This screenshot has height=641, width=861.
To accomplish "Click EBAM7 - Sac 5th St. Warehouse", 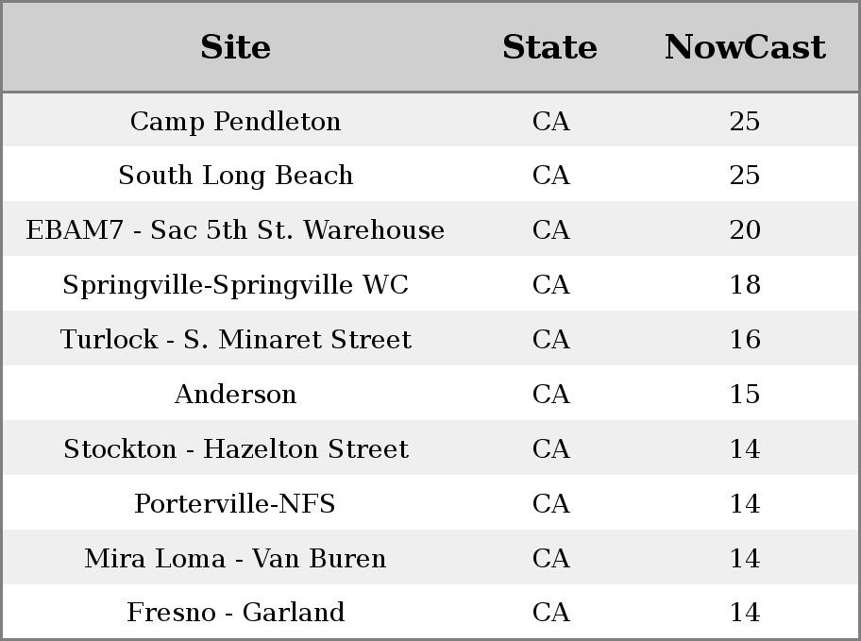I will (x=235, y=229).
